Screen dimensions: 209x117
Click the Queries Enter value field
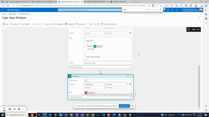pos(115,33)
